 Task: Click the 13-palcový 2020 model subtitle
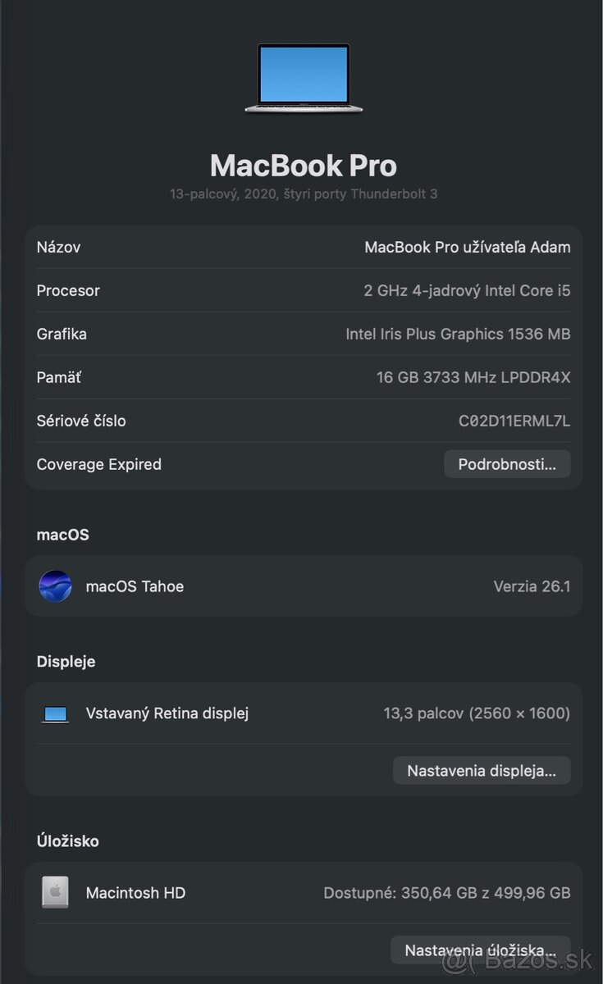303,194
